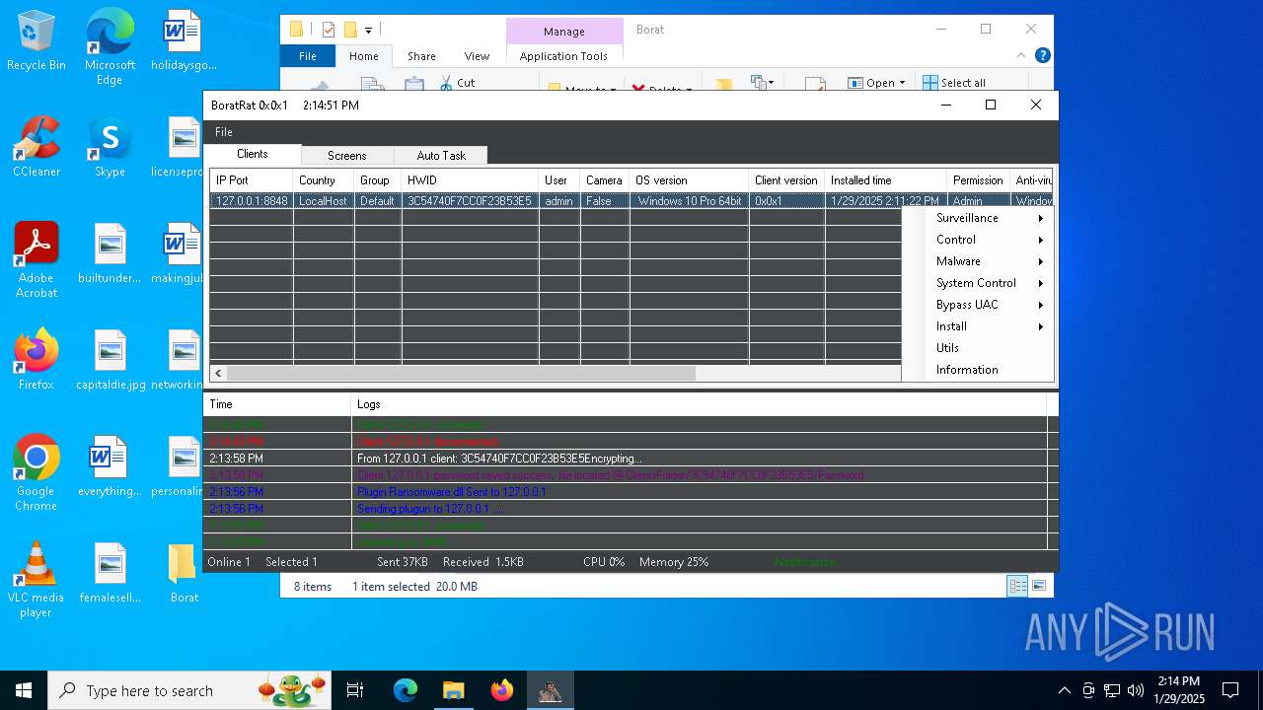Click the Installed time column header
Screen dimensions: 1263x710
click(x=886, y=180)
